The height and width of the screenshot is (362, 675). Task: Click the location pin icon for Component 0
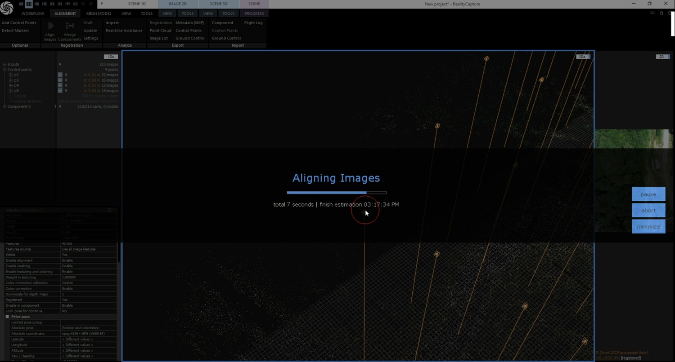click(60, 107)
